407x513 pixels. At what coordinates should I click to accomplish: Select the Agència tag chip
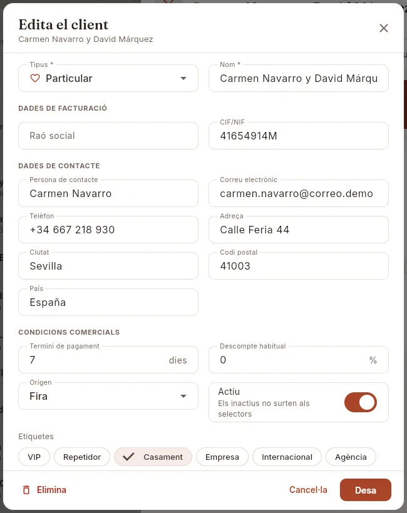coord(351,457)
